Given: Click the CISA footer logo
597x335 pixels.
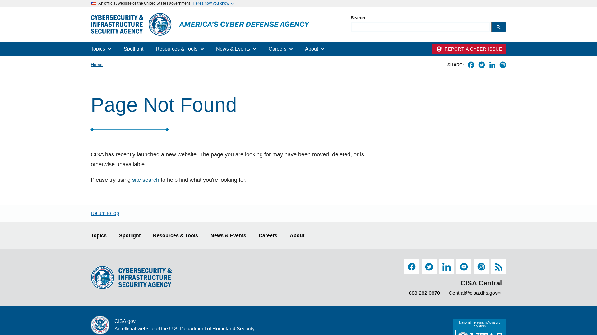Looking at the screenshot, I should [x=131, y=278].
